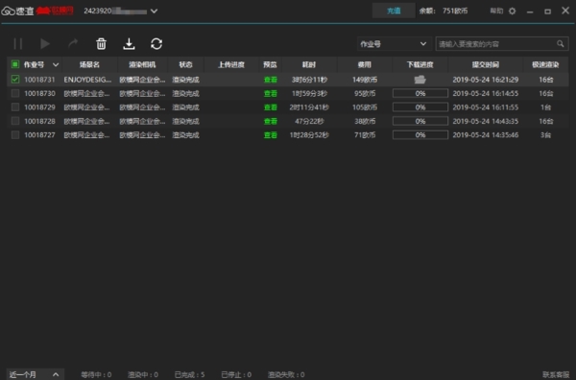Click 联系客服 contact support link
The image size is (576, 380).
pyautogui.click(x=556, y=374)
